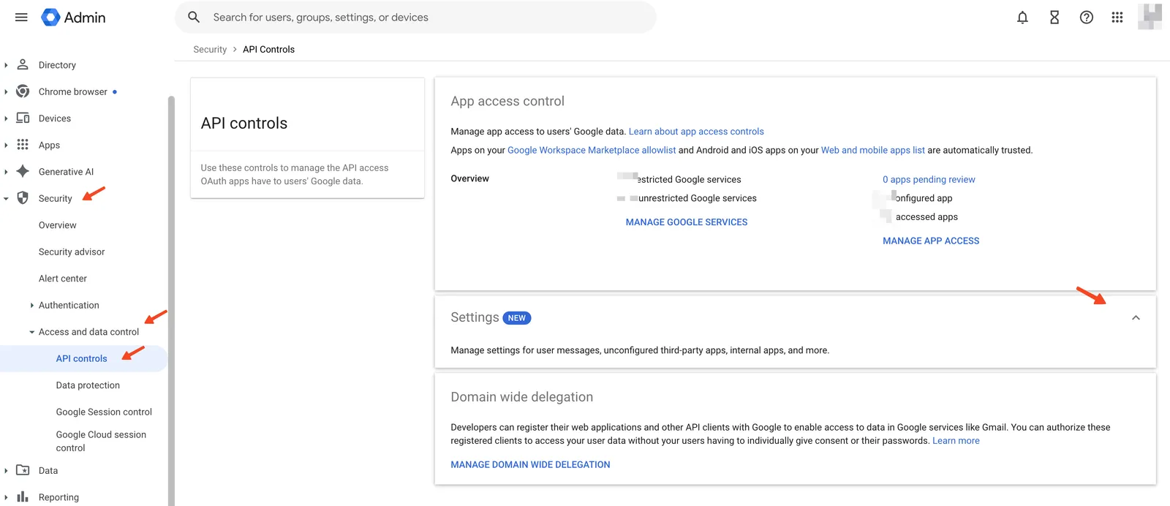Expand the Devices section arrow

coord(6,118)
